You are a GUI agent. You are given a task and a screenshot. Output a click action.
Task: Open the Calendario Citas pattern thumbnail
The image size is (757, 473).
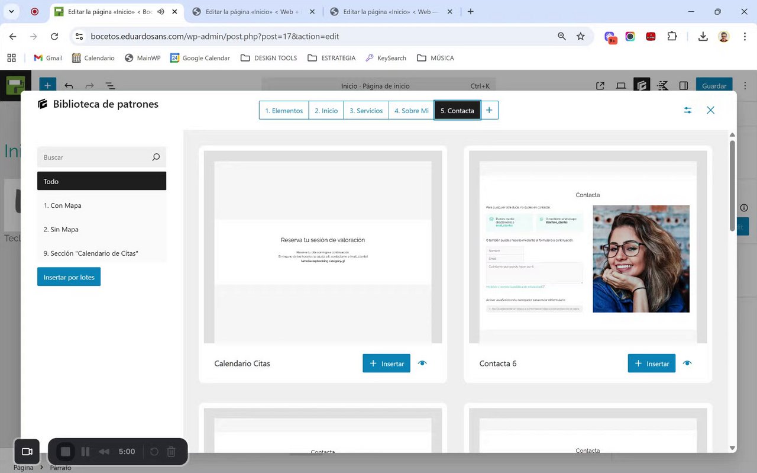click(323, 247)
